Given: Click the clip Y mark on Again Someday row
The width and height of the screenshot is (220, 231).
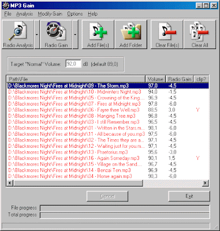Looking at the screenshot, I should (197, 158).
